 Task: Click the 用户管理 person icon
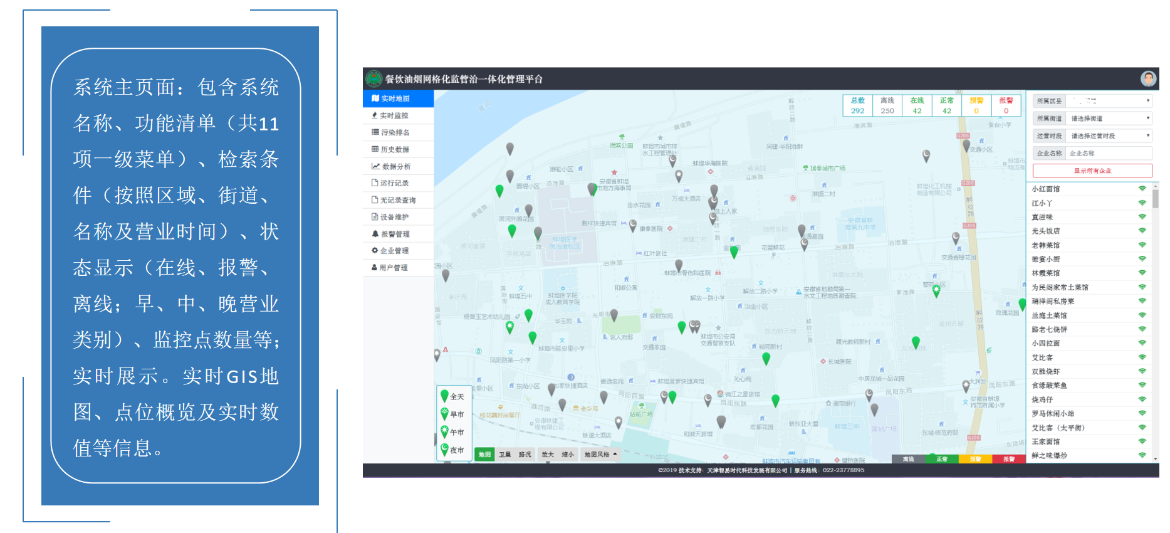(374, 267)
